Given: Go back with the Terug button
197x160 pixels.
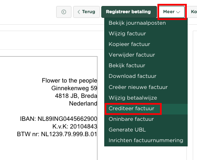Looking at the screenshot, I should (86, 12).
